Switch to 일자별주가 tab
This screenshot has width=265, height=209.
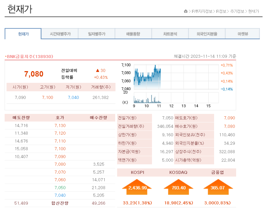[x=97, y=34]
